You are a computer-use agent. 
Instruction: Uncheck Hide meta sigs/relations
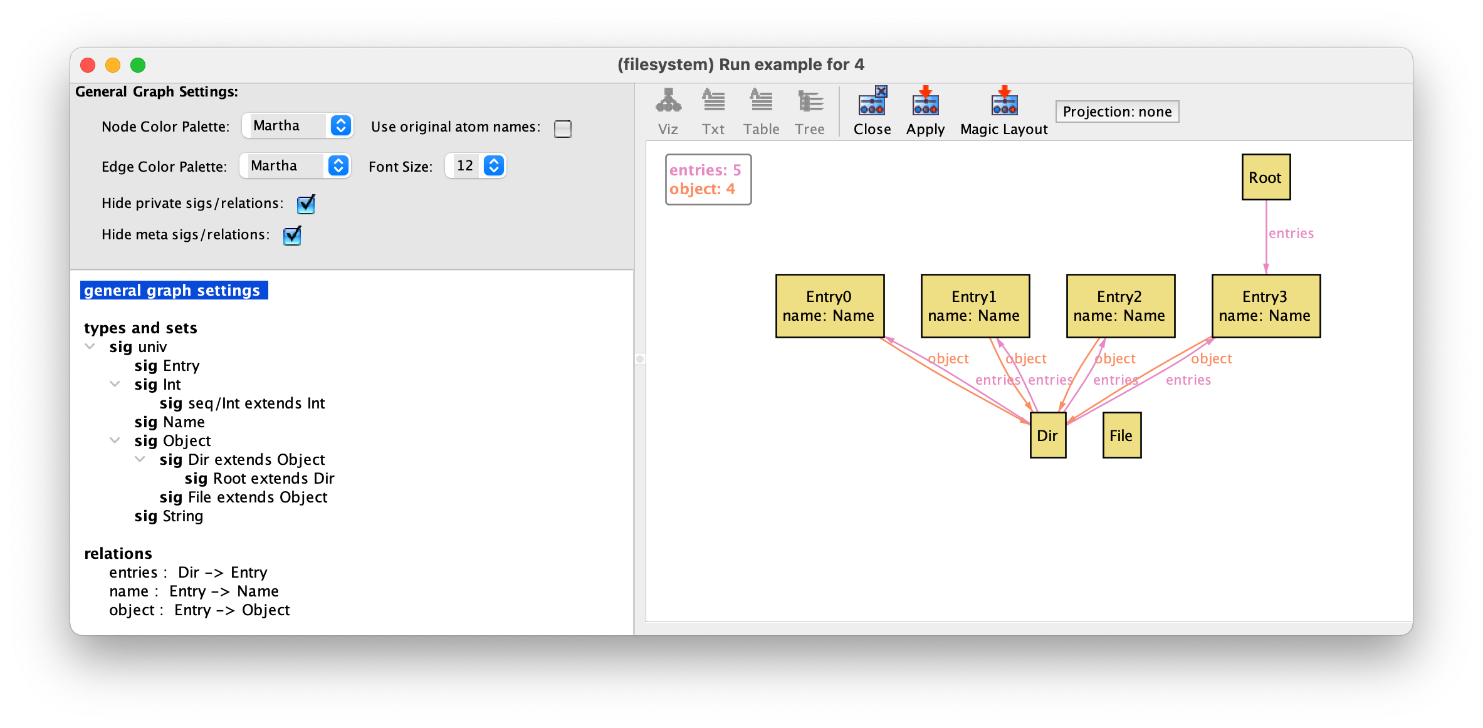[x=292, y=236]
